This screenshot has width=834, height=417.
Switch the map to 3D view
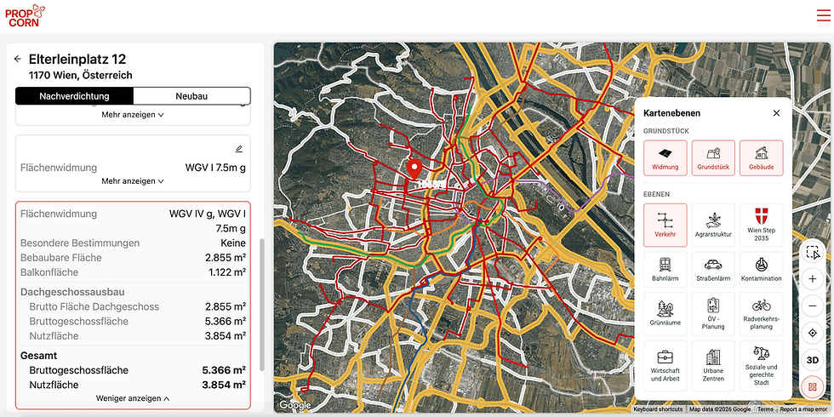tap(812, 360)
